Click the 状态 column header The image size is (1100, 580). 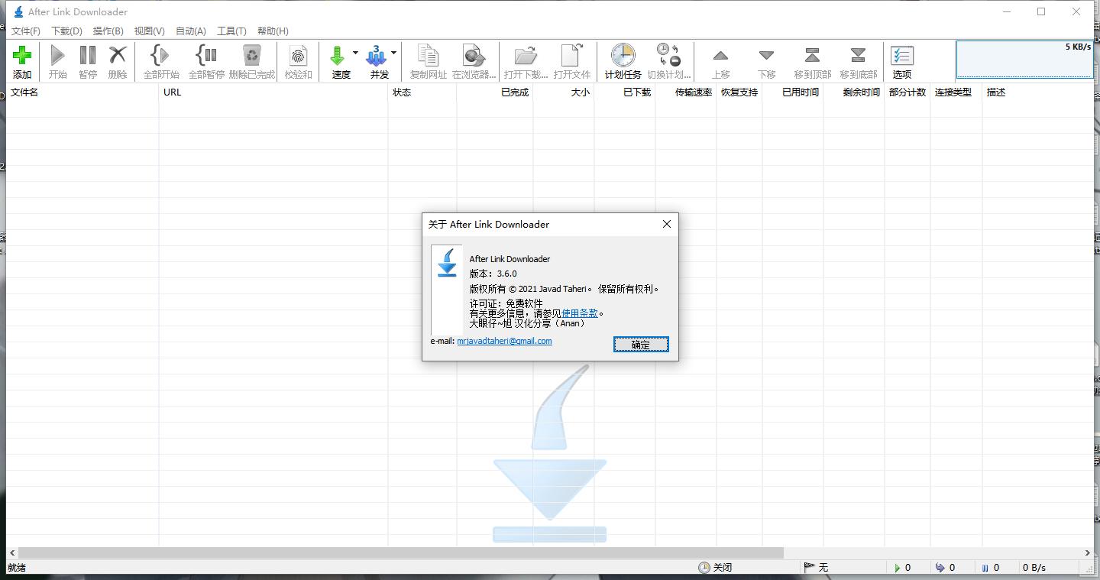pyautogui.click(x=422, y=92)
